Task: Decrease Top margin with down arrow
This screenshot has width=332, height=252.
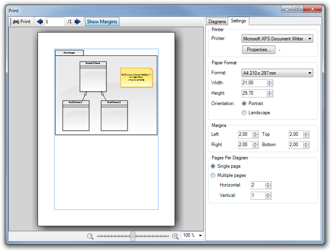Action: [306, 136]
